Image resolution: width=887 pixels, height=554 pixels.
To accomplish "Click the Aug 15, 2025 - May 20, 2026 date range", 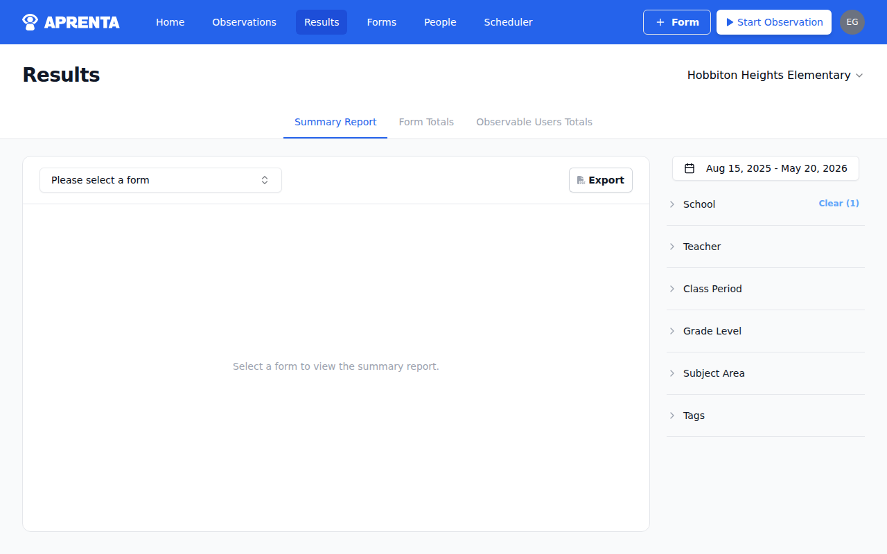I will coord(776,168).
